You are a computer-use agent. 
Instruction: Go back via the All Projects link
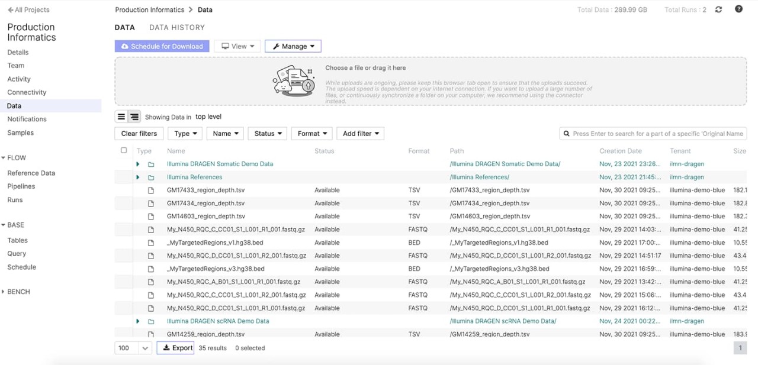click(27, 9)
